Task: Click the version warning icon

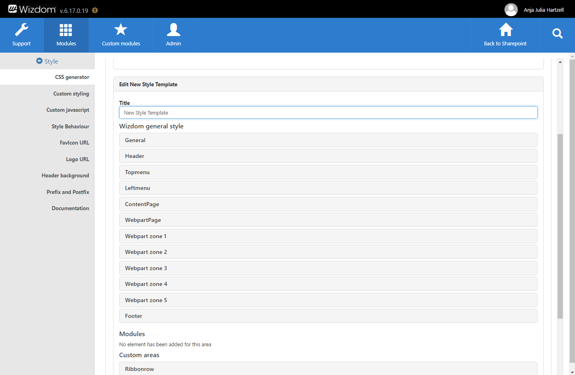Action: click(x=95, y=11)
